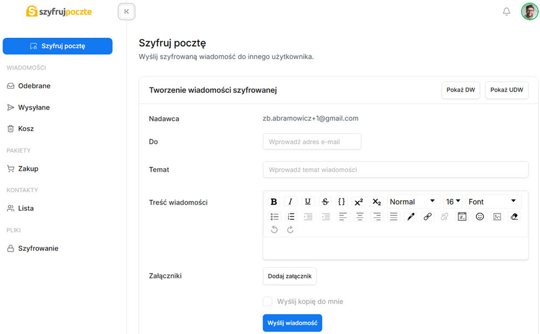Image resolution: width=540 pixels, height=334 pixels.
Task: Open the Kosz folder
Action: pyautogui.click(x=26, y=129)
